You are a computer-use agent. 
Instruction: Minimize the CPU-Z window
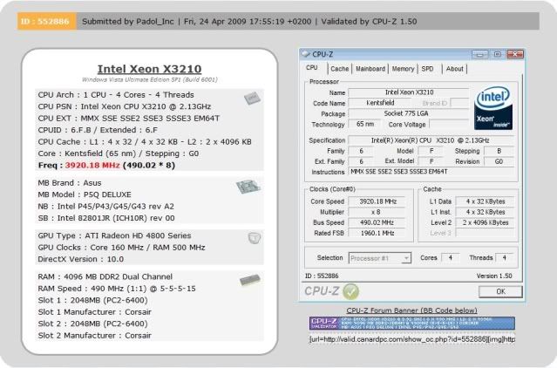pos(479,54)
